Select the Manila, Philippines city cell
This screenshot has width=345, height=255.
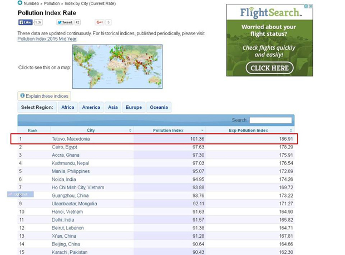71,171
